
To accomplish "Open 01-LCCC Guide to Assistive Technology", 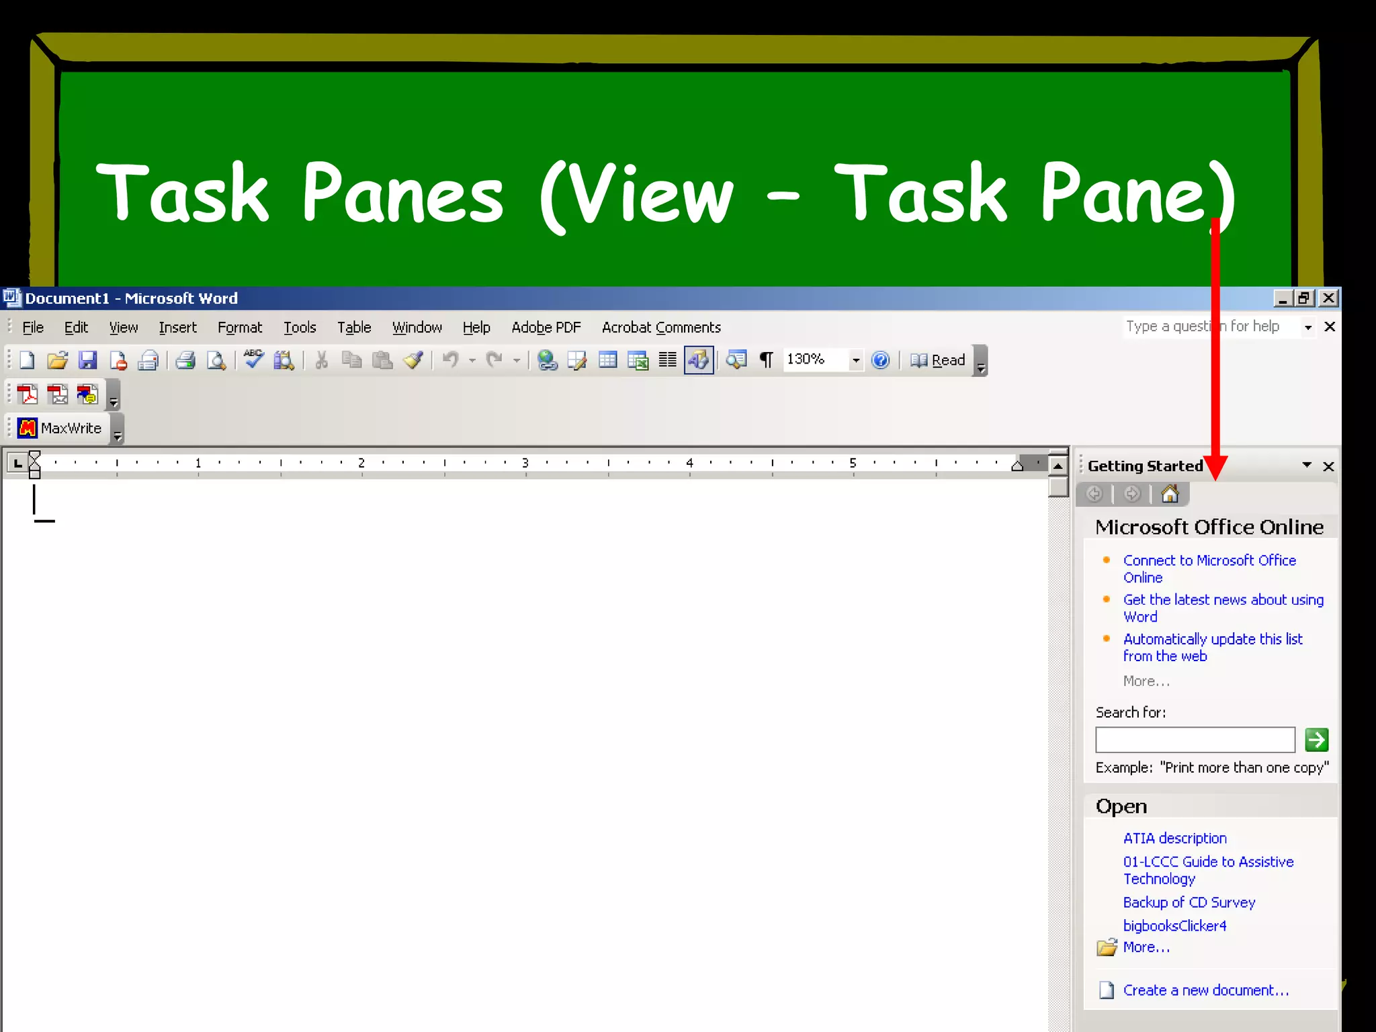I will point(1208,870).
